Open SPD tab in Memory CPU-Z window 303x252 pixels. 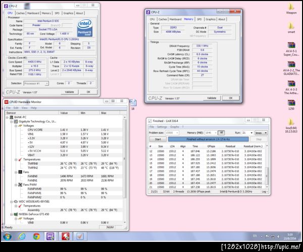pyautogui.click(x=199, y=19)
